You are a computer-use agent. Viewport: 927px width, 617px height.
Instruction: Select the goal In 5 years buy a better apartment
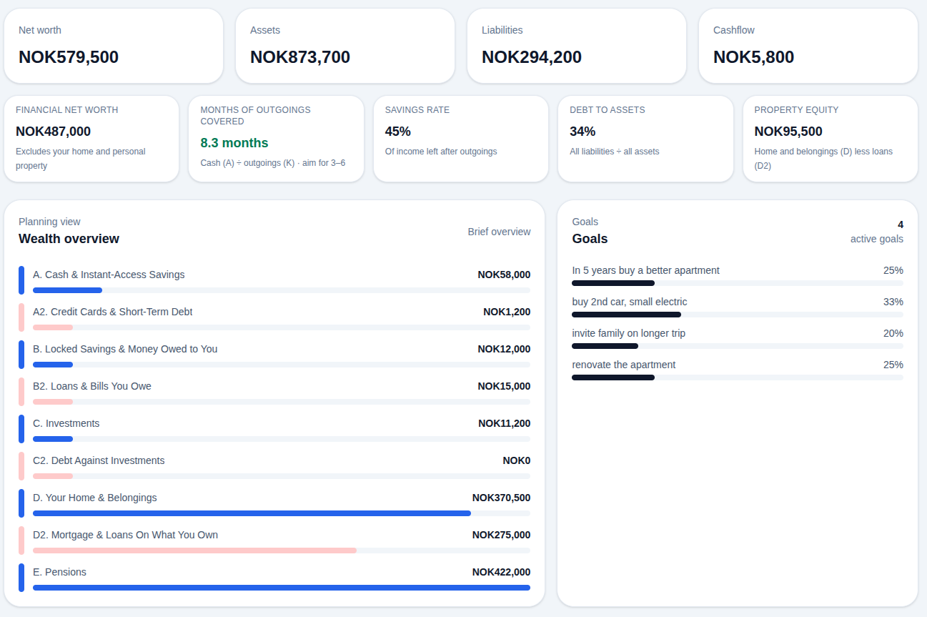(x=645, y=270)
